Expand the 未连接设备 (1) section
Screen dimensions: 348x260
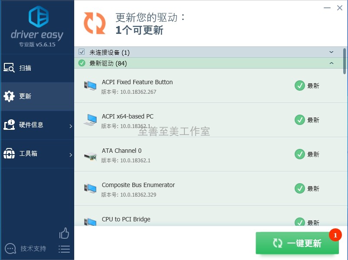pos(332,52)
